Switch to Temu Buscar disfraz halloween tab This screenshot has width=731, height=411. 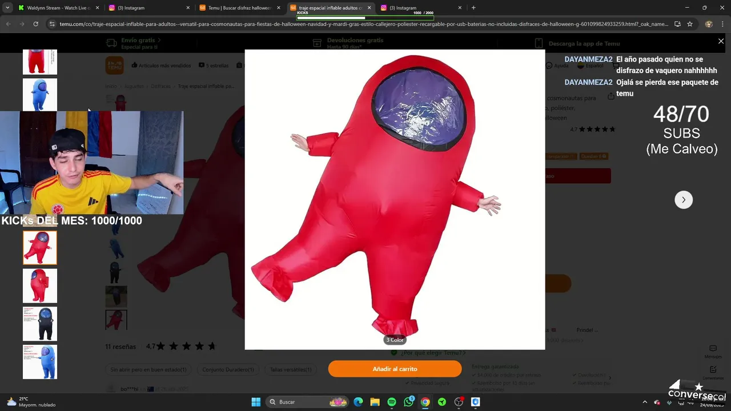coord(239,8)
